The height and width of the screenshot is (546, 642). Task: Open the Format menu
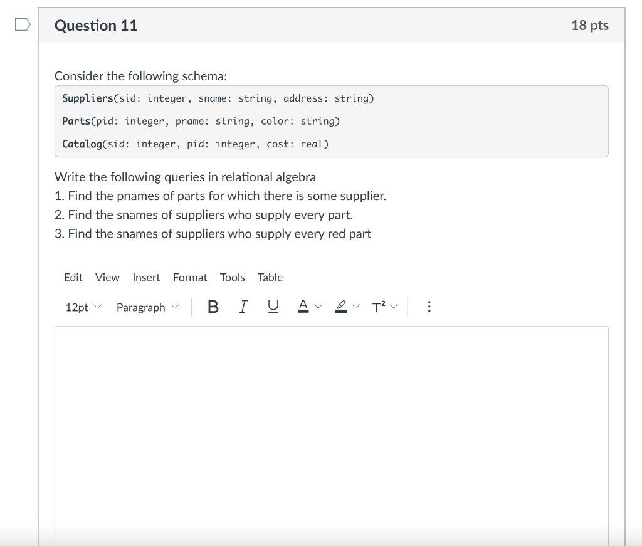(190, 278)
